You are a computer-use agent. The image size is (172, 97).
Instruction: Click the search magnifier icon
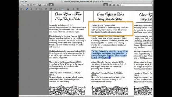pyautogui.click(x=123, y=5)
